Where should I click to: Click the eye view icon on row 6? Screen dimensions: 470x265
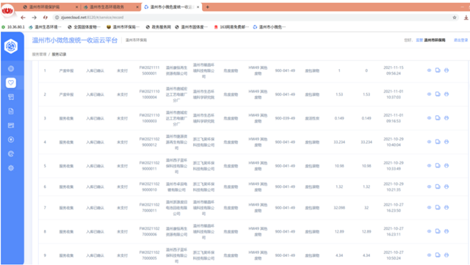tap(429, 186)
